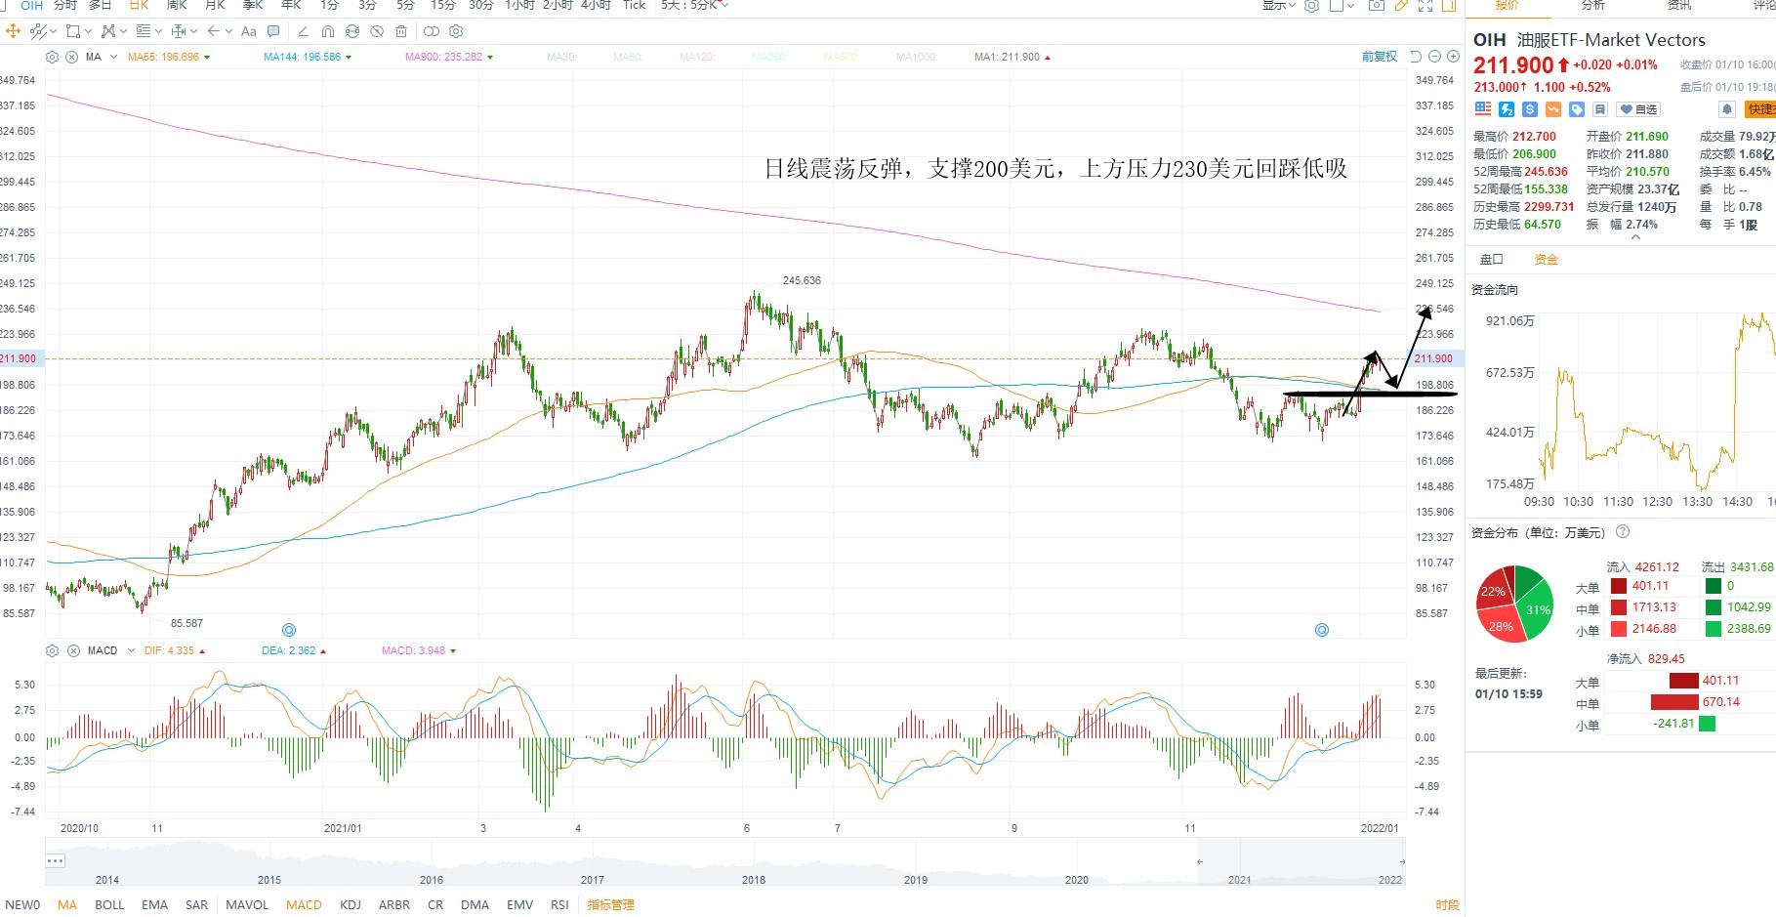Select the pattern line tool

108,31
